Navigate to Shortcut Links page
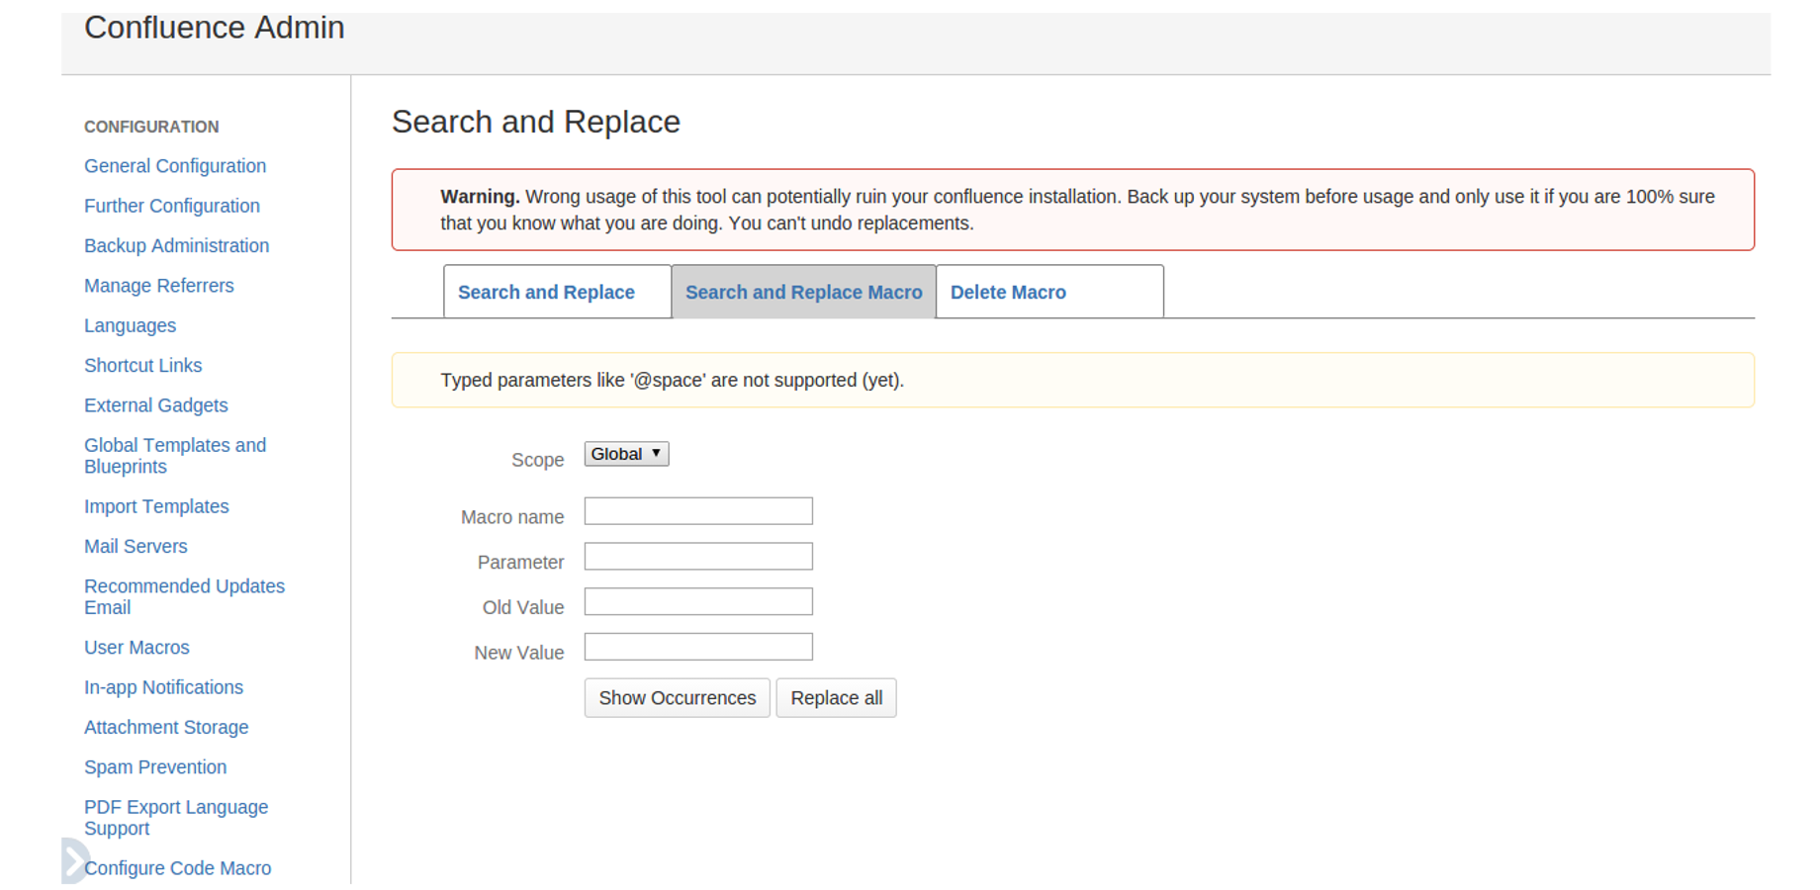 point(142,366)
